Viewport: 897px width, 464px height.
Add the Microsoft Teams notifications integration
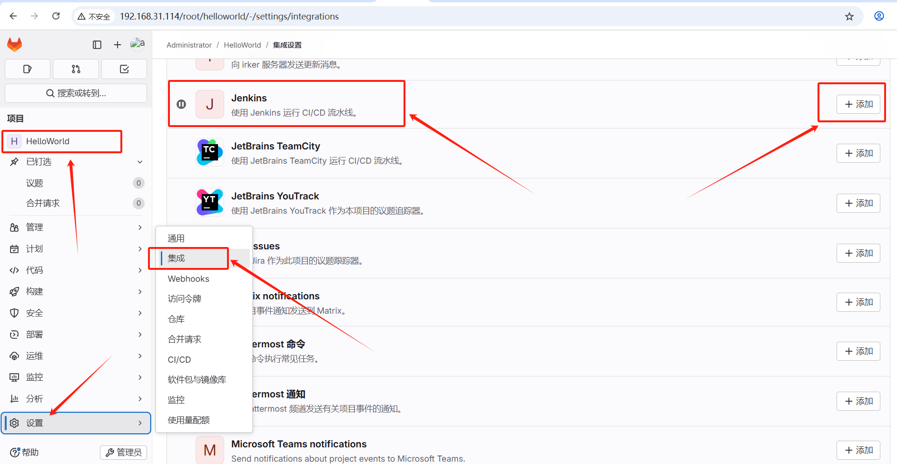[x=858, y=450]
